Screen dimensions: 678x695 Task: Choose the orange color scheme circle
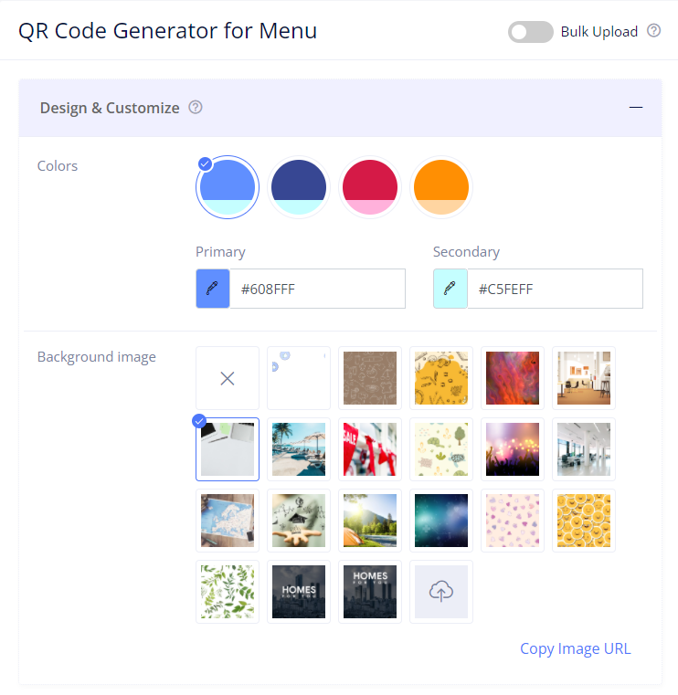[x=441, y=187]
